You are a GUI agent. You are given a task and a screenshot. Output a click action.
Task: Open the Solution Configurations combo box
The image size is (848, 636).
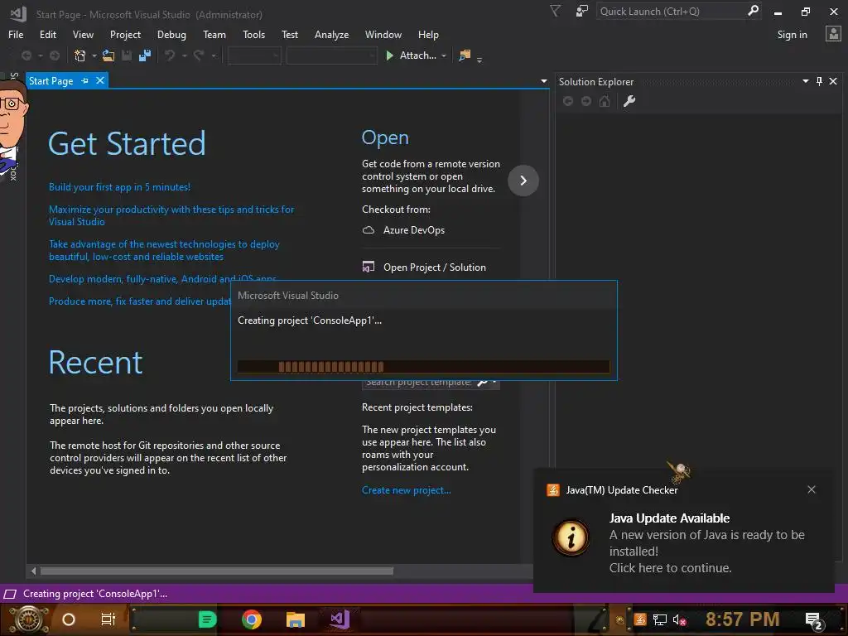(x=254, y=55)
